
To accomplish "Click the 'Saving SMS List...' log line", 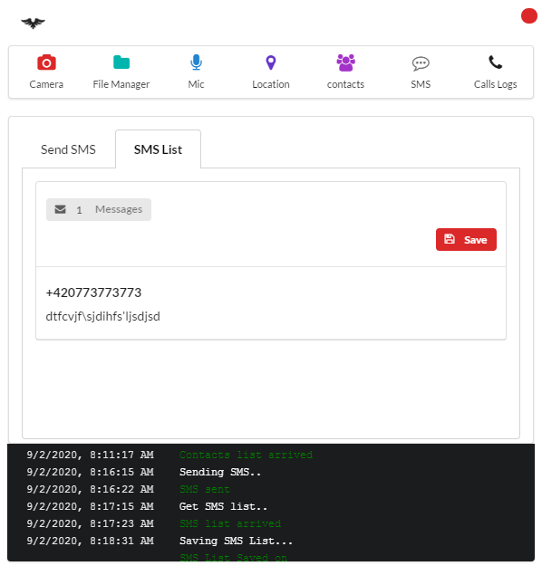I will click(x=236, y=541).
